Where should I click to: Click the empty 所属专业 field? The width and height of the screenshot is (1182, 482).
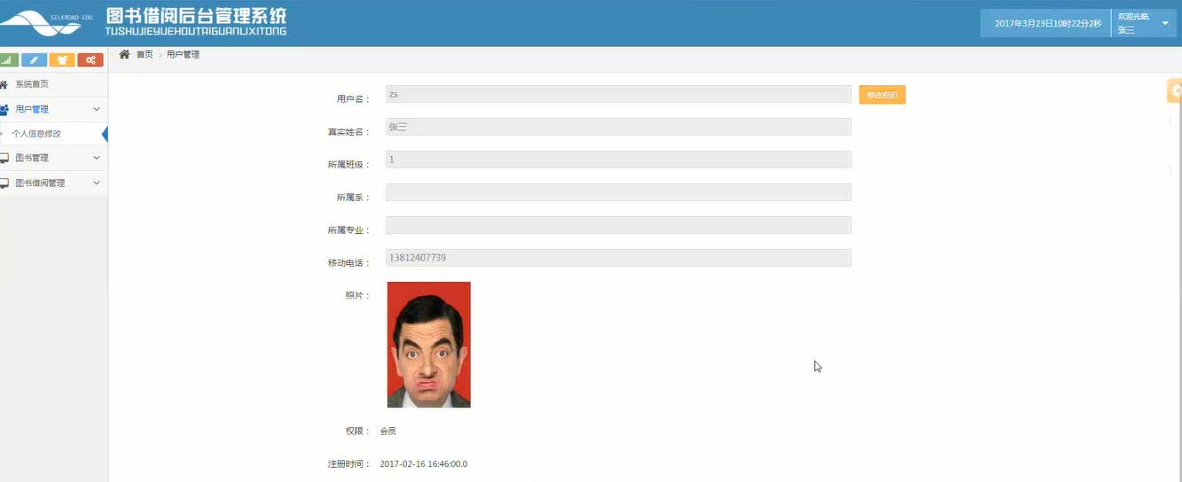click(x=618, y=225)
